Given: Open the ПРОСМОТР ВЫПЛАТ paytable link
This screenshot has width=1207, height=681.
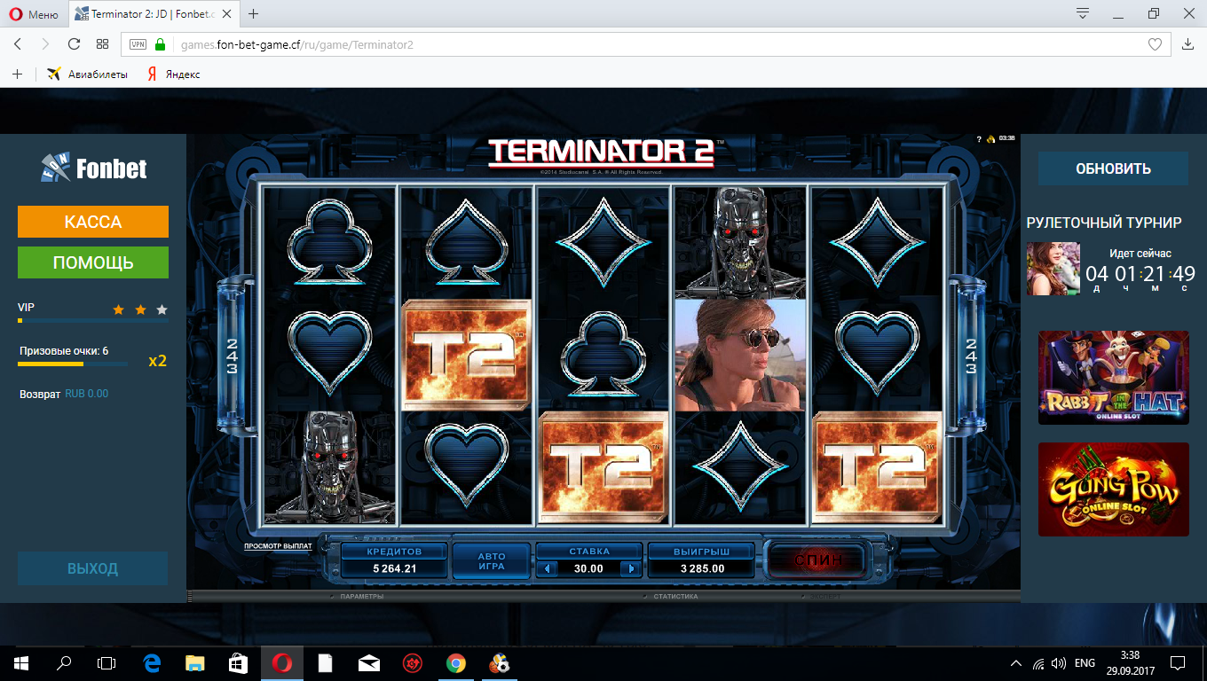Looking at the screenshot, I should [279, 546].
